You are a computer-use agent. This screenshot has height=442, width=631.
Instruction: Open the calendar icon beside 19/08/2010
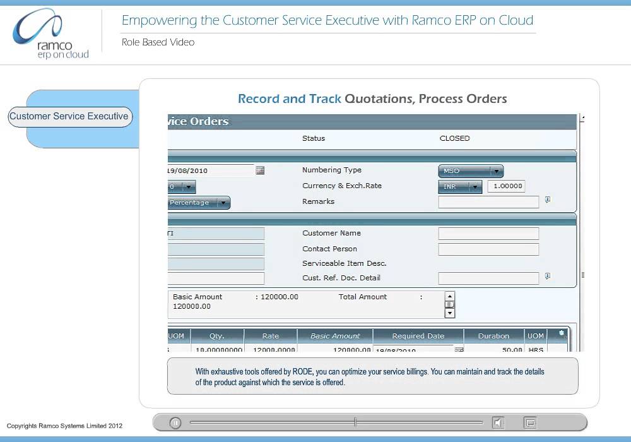(260, 170)
